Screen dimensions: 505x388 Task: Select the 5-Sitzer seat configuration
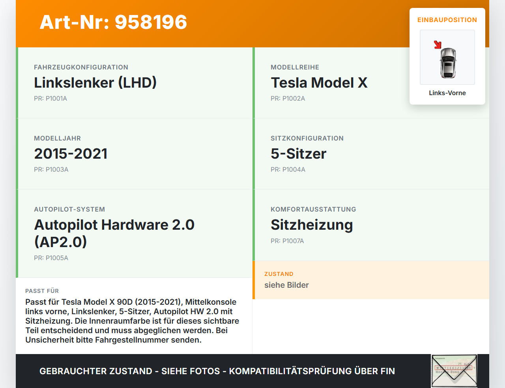click(298, 154)
